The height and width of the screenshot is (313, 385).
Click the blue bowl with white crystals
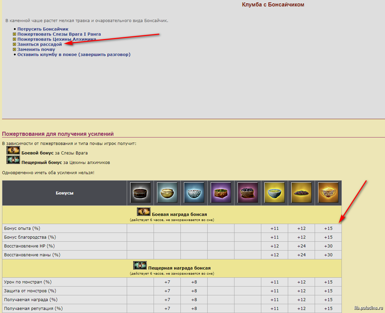(x=194, y=193)
